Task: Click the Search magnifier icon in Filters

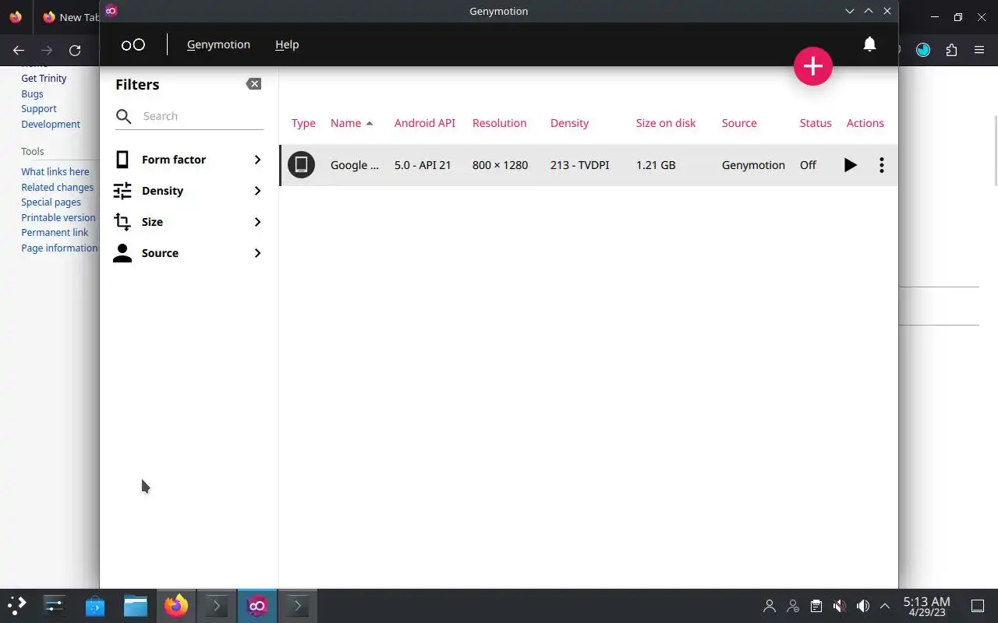Action: (x=124, y=117)
